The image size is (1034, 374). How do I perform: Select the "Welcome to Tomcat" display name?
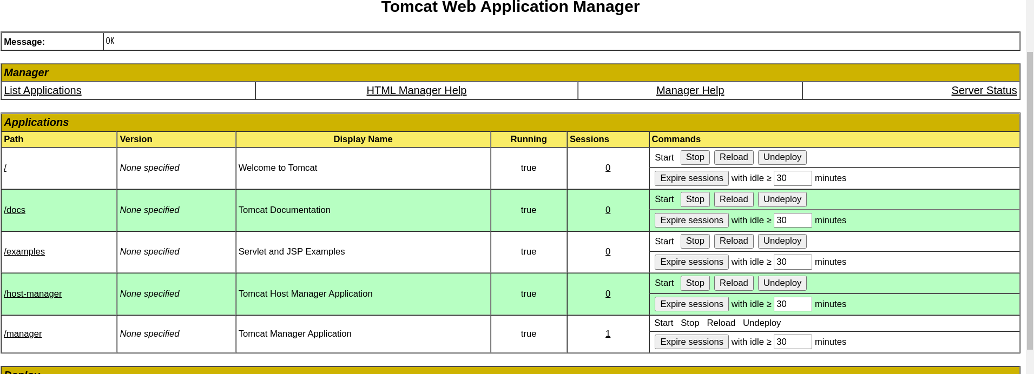(278, 168)
